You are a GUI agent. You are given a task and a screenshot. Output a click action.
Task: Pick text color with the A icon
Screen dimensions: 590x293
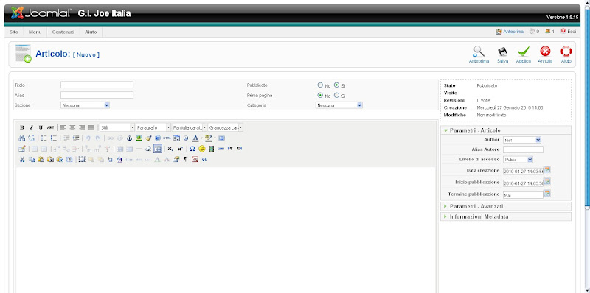195,138
